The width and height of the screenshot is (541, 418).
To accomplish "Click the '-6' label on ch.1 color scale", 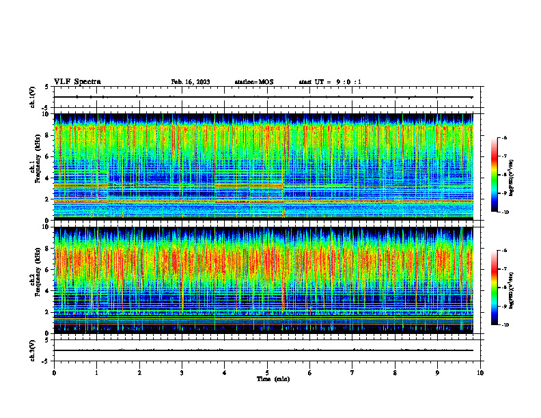I will coord(504,138).
